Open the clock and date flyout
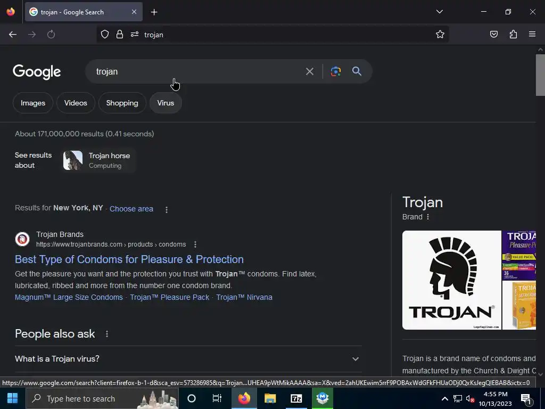This screenshot has height=409, width=545. [x=496, y=398]
